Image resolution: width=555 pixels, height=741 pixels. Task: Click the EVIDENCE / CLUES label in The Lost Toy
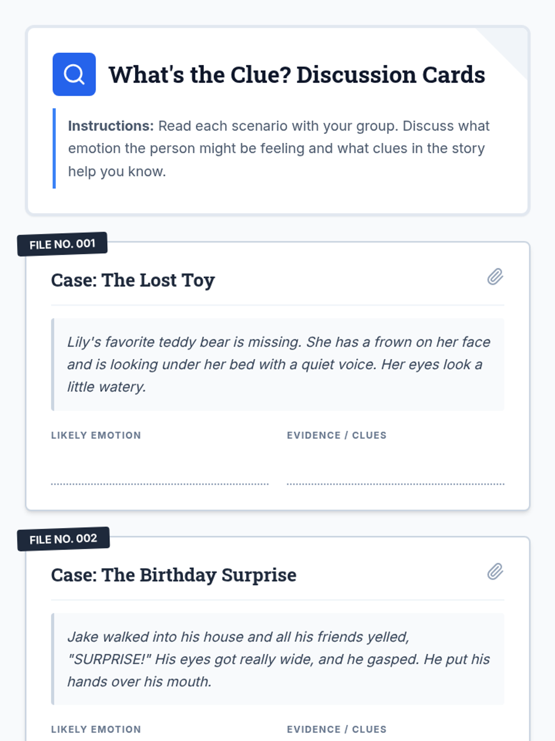(337, 435)
